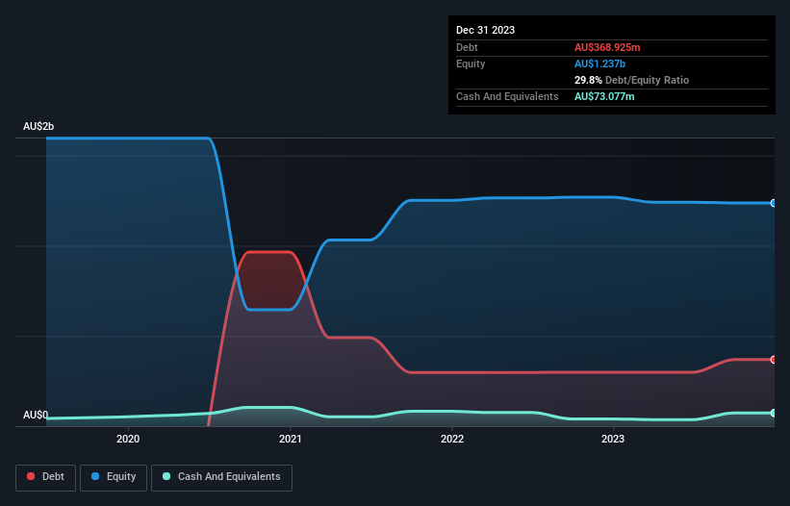The image size is (790, 506).
Task: Click the Equity label in tooltip
Action: click(x=471, y=63)
